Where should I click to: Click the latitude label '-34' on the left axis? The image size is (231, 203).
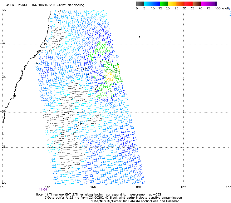pyautogui.click(x=3, y=77)
